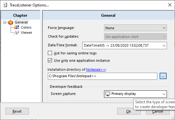Confirm settings with Ok button
The image size is (175, 120).
coord(129,111)
